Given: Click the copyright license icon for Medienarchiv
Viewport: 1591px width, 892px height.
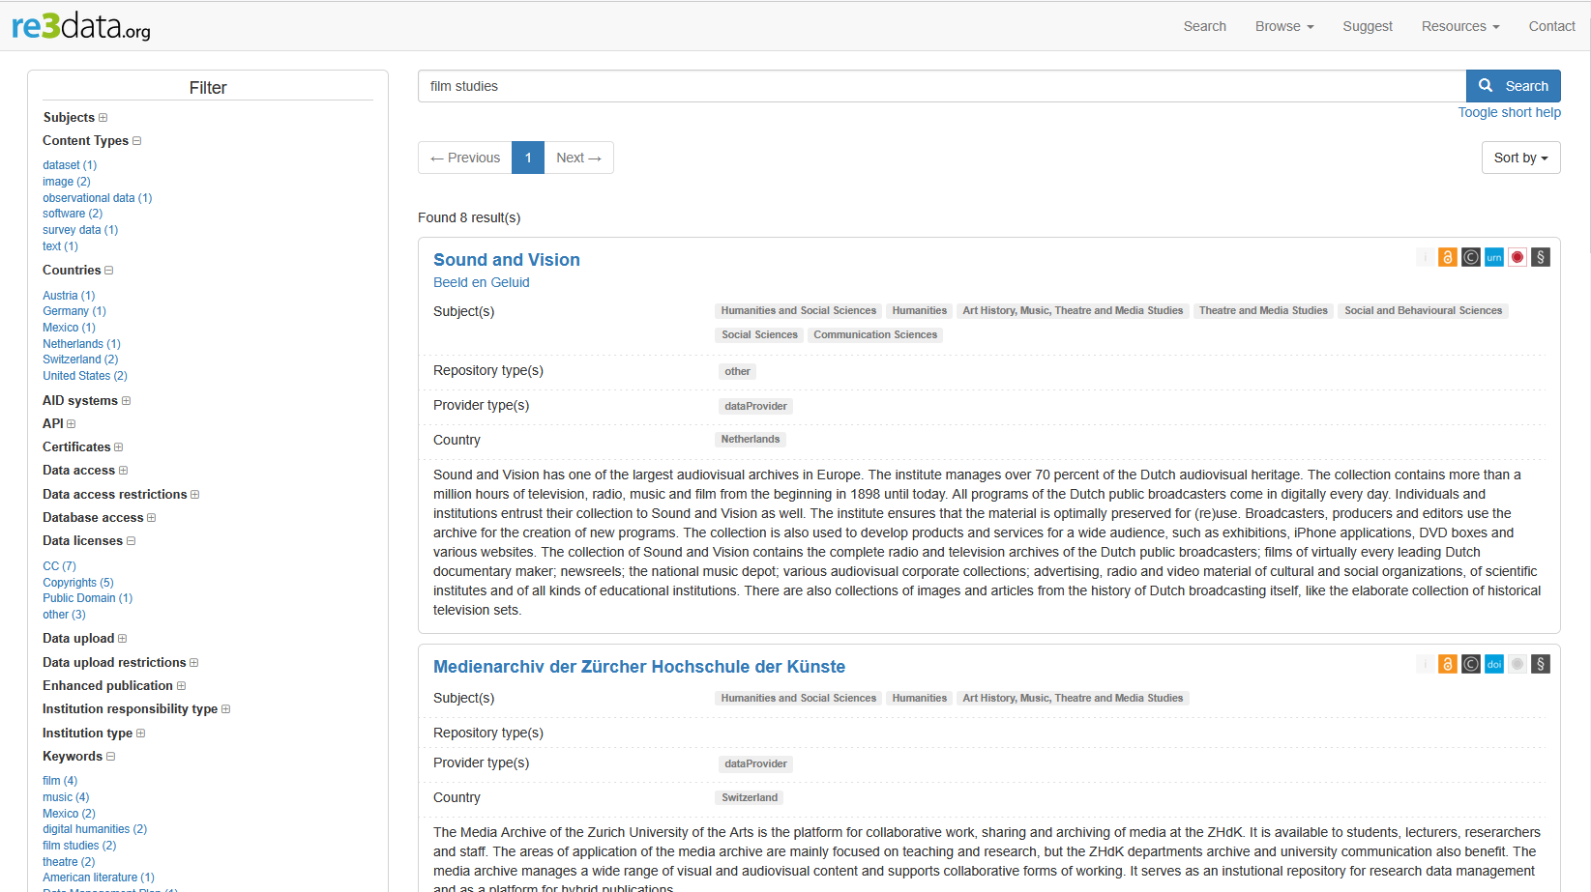Looking at the screenshot, I should [x=1470, y=664].
